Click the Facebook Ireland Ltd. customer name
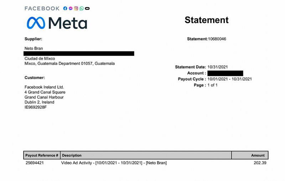Image resolution: width=285 pixels, height=181 pixels. pos(44,87)
